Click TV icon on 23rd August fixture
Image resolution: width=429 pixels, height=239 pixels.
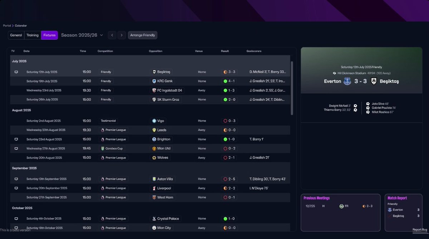[x=16, y=139]
